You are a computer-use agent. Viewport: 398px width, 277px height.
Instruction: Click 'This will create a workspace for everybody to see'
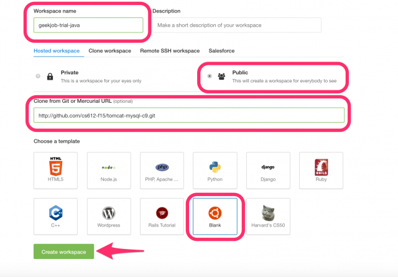point(284,81)
